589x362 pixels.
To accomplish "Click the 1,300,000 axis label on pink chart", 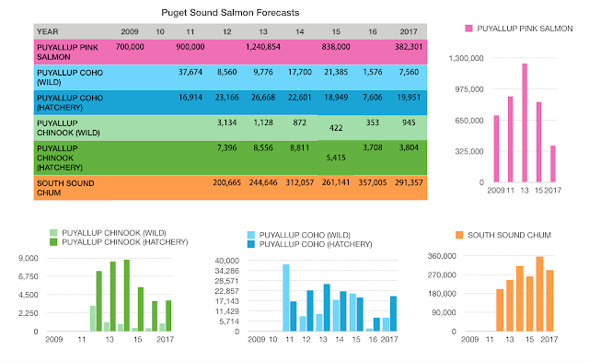I will (x=466, y=58).
